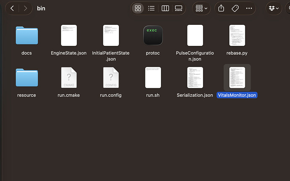The height and width of the screenshot is (181, 290).
Task: Switch to list view
Action: pos(151,8)
